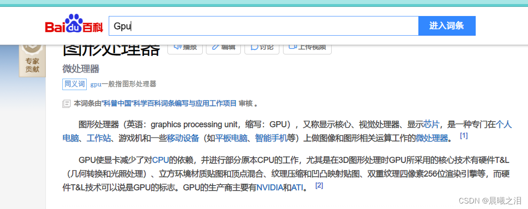The height and width of the screenshot is (209, 528).
Task: Click the 播报 audio button
Action: 185,48
